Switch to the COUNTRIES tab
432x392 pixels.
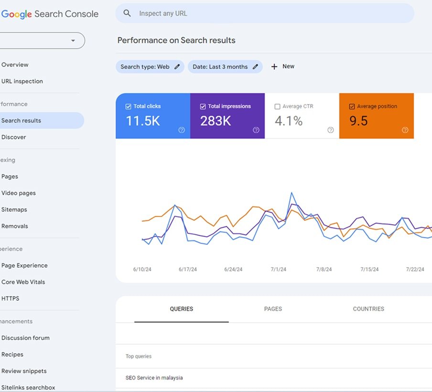368,309
